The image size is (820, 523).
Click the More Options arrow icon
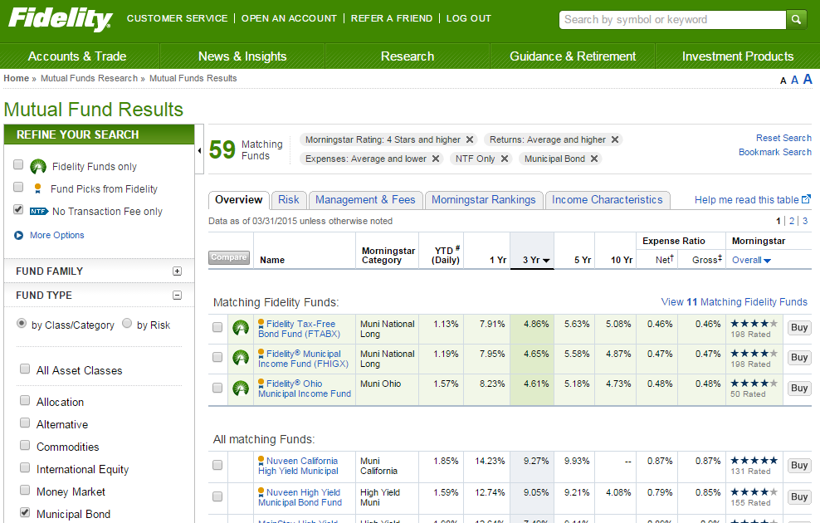(18, 235)
